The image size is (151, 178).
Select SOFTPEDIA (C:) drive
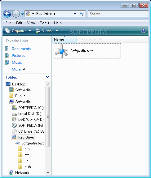31,107
